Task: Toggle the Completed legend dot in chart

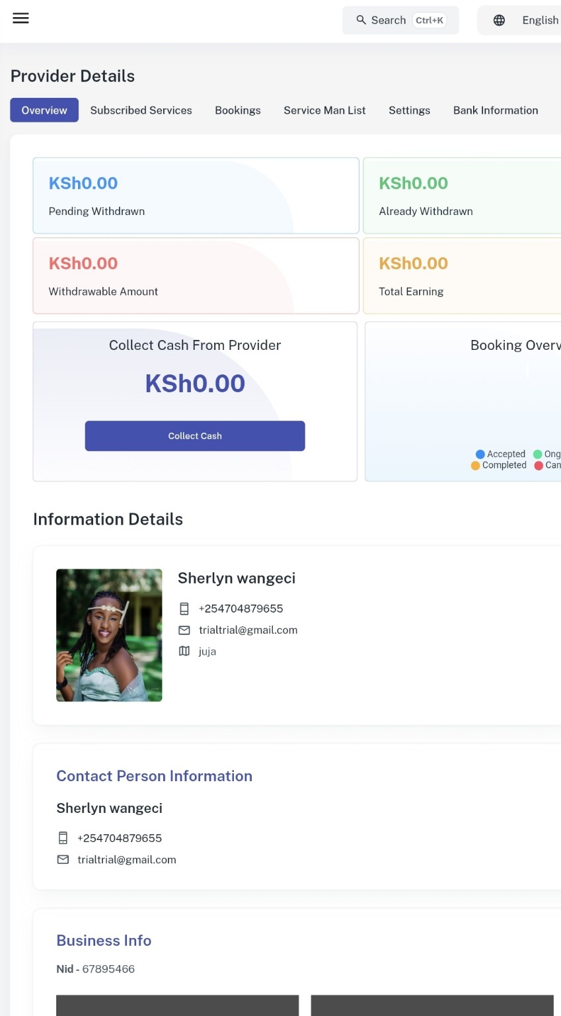Action: [475, 466]
